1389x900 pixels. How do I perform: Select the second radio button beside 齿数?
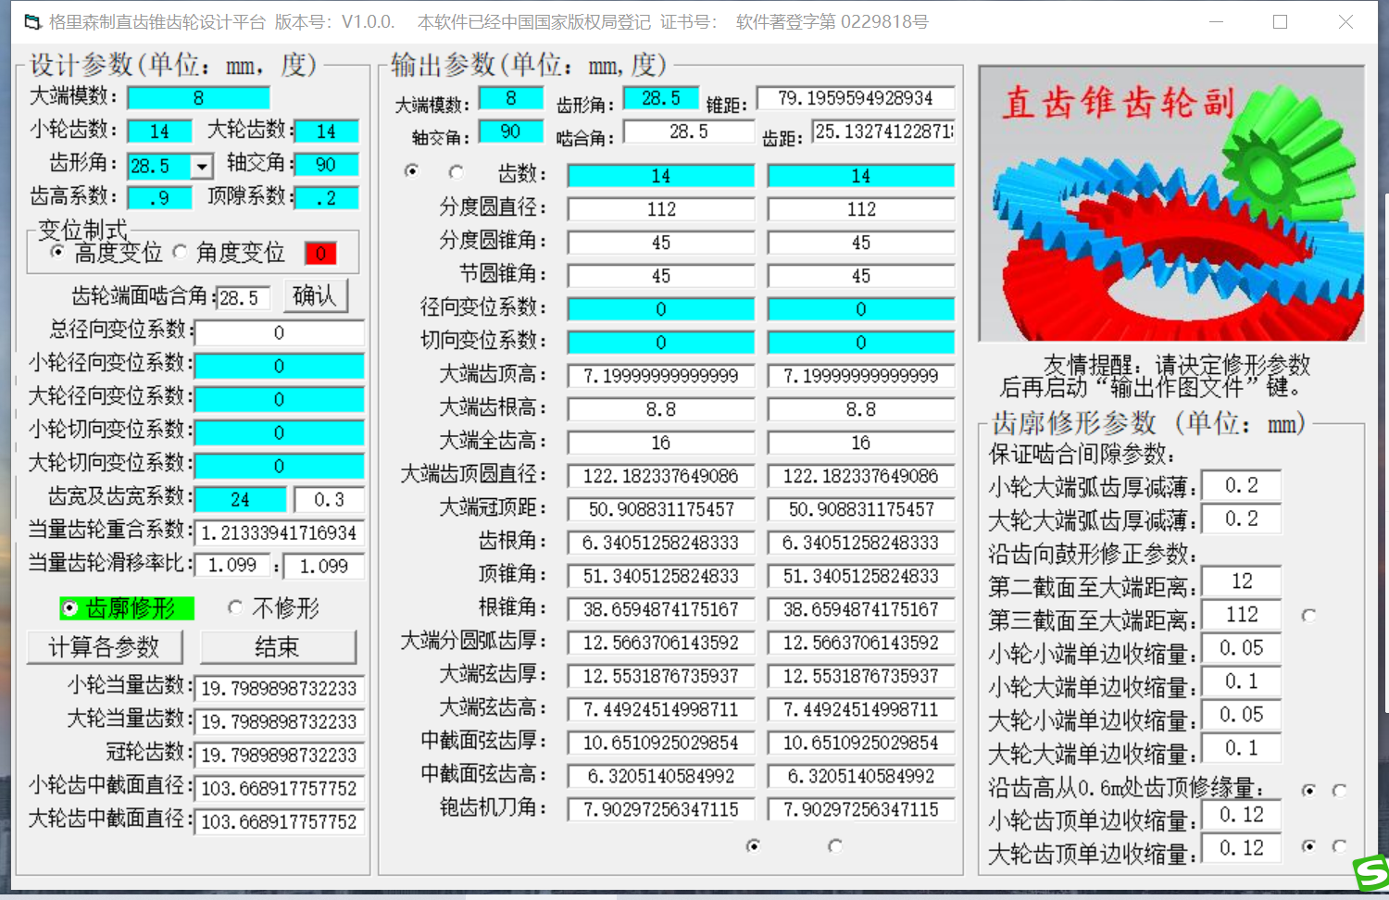pyautogui.click(x=456, y=171)
